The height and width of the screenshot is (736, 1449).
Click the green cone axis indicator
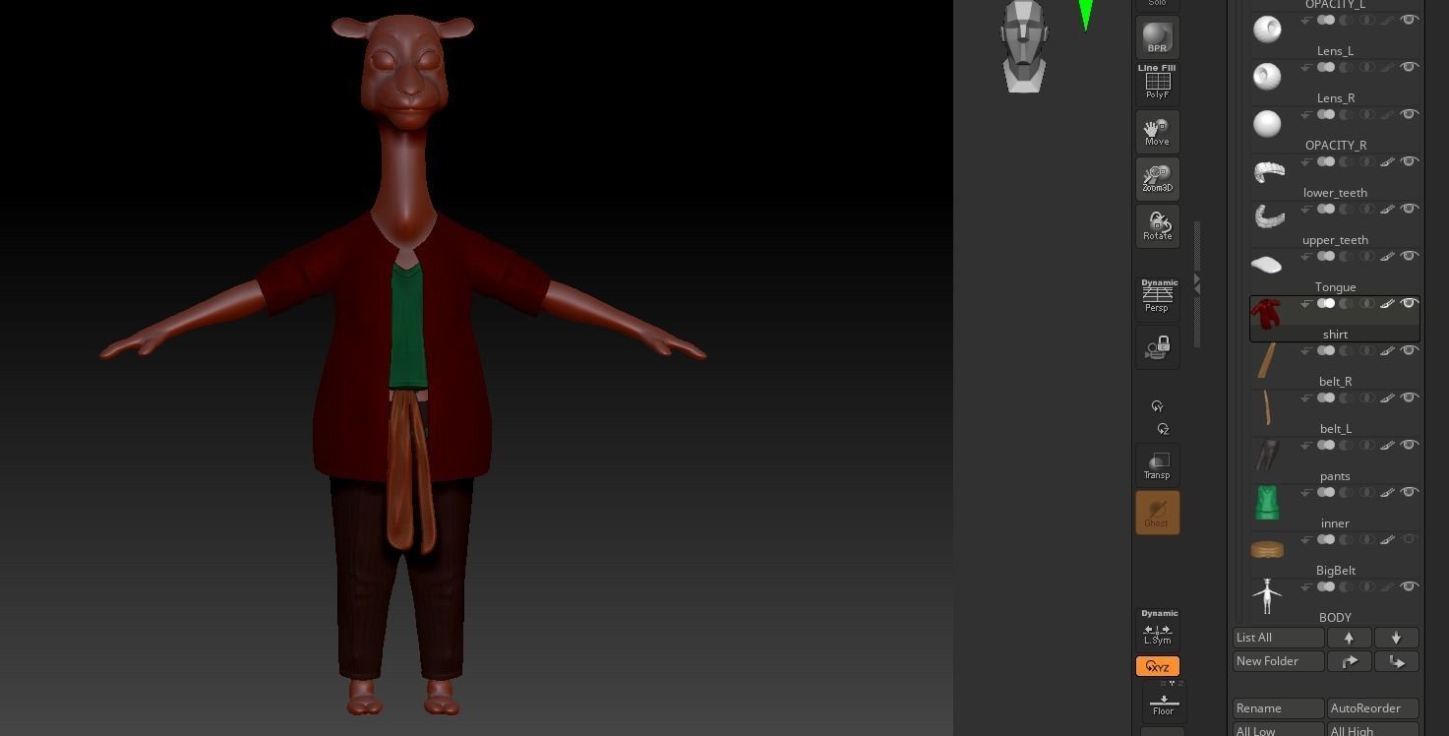(x=1086, y=14)
